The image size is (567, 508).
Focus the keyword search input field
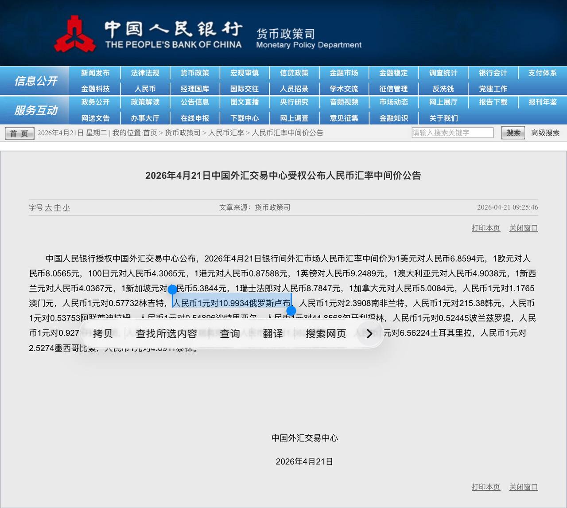pyautogui.click(x=452, y=133)
